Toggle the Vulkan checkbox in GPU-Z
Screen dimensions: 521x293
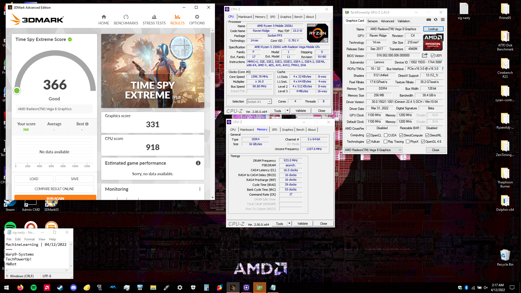pyautogui.click(x=368, y=142)
